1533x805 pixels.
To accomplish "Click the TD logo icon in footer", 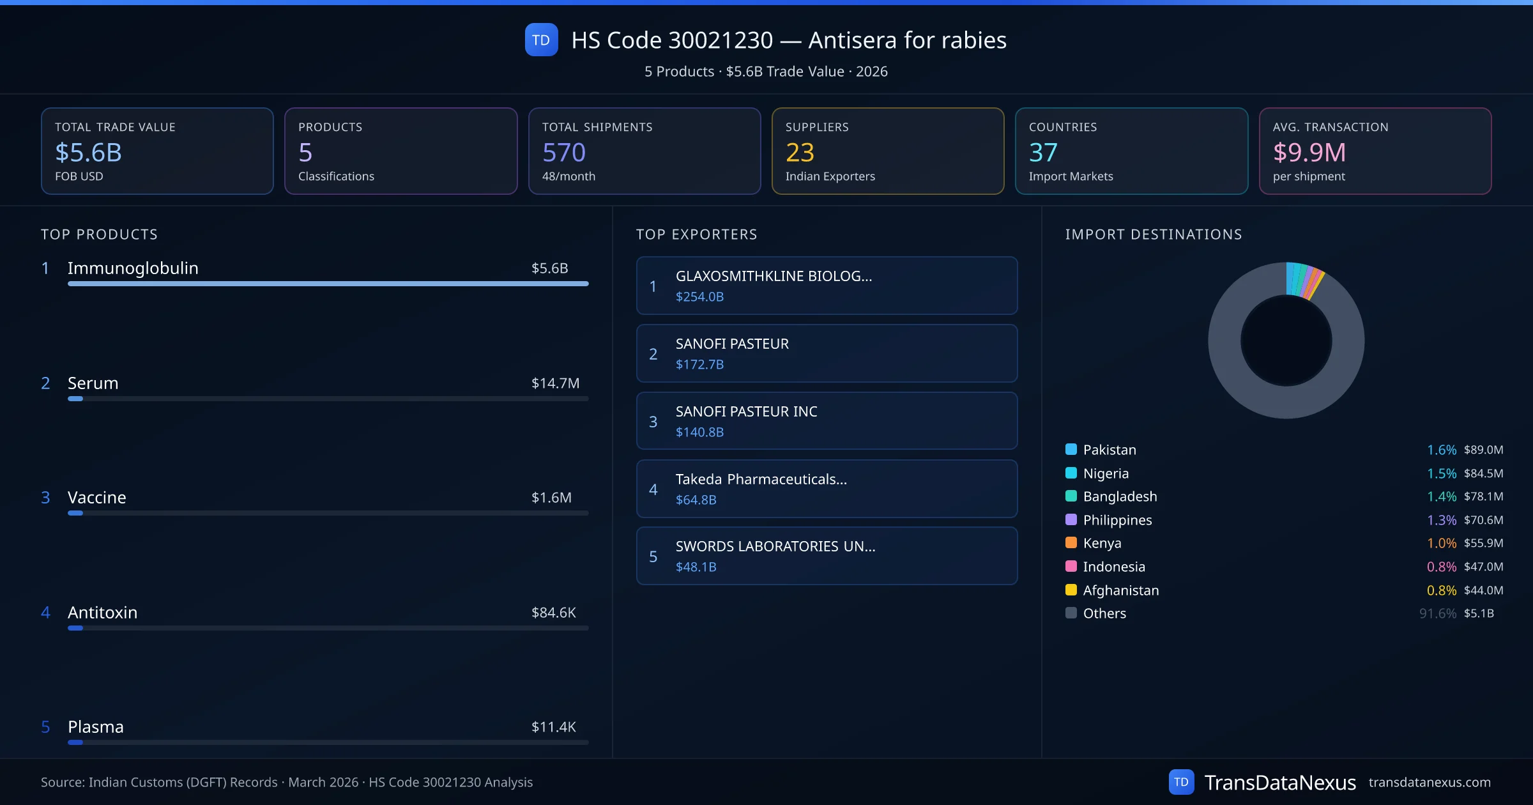I will (x=1181, y=782).
